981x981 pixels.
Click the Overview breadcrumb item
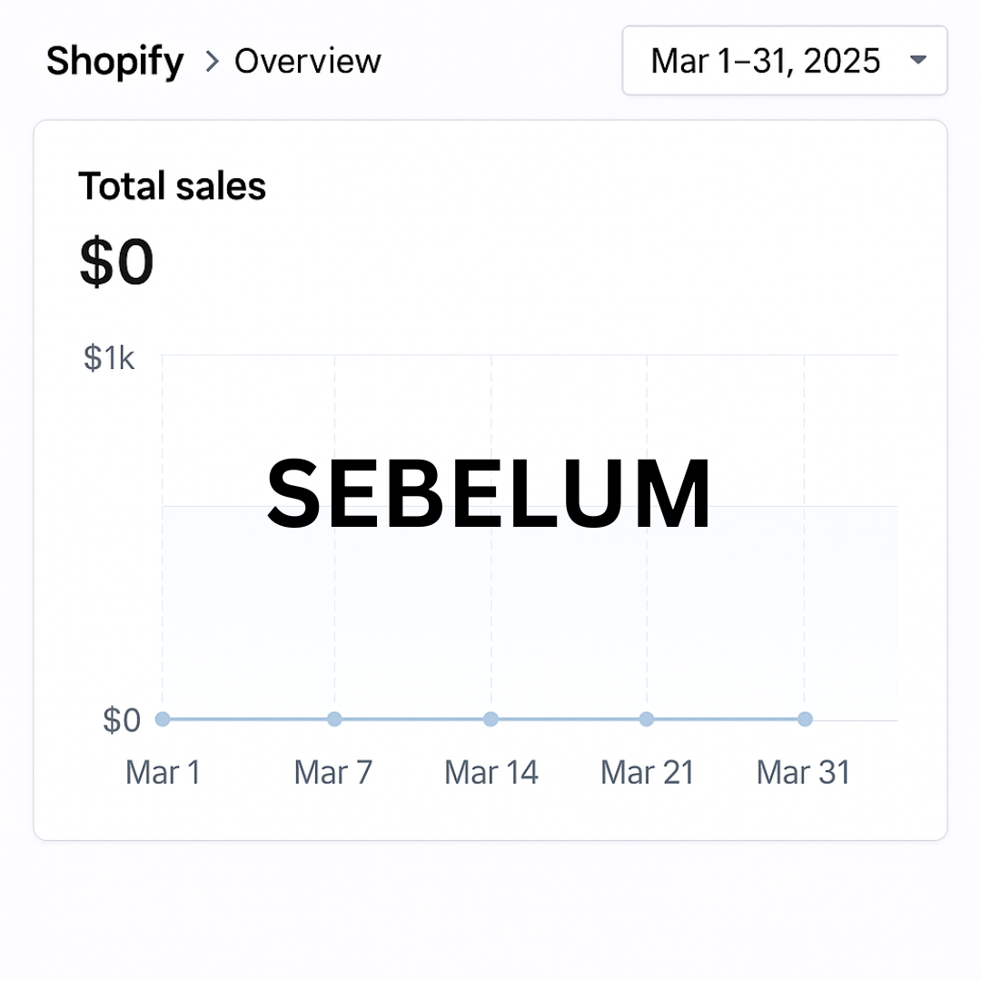[x=307, y=62]
